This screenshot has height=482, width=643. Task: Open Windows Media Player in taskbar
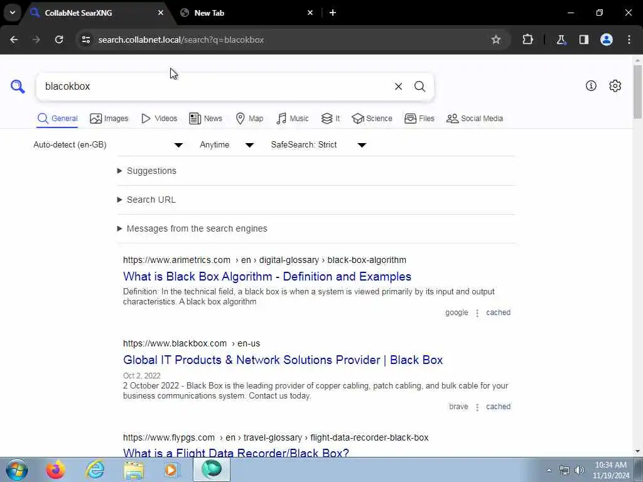(x=172, y=469)
